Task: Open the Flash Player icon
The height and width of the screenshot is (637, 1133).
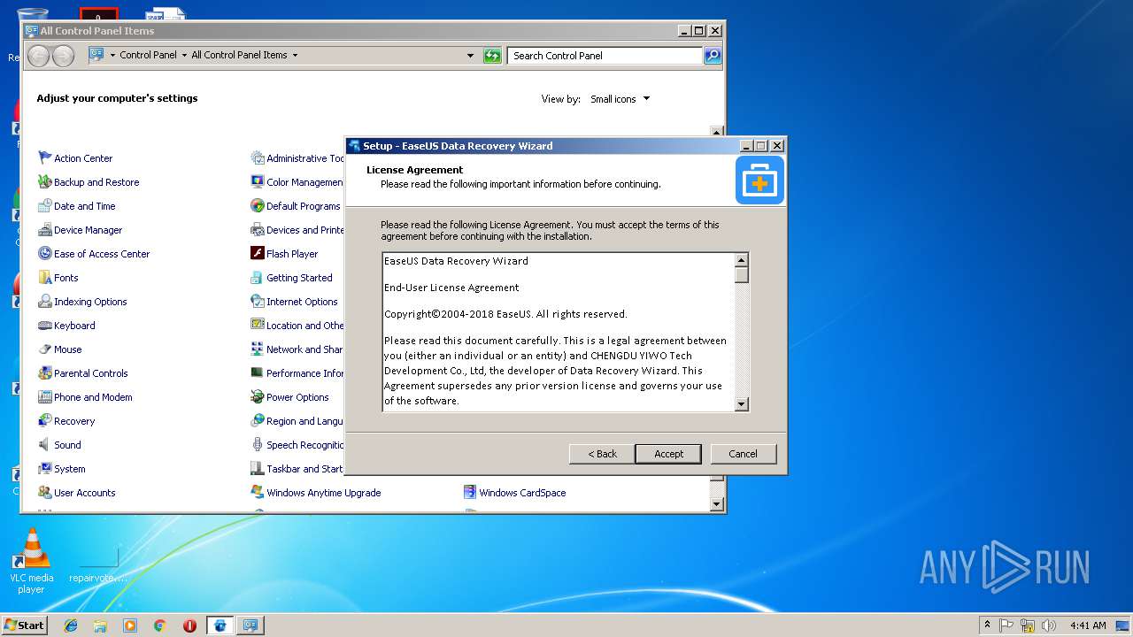Action: [258, 254]
